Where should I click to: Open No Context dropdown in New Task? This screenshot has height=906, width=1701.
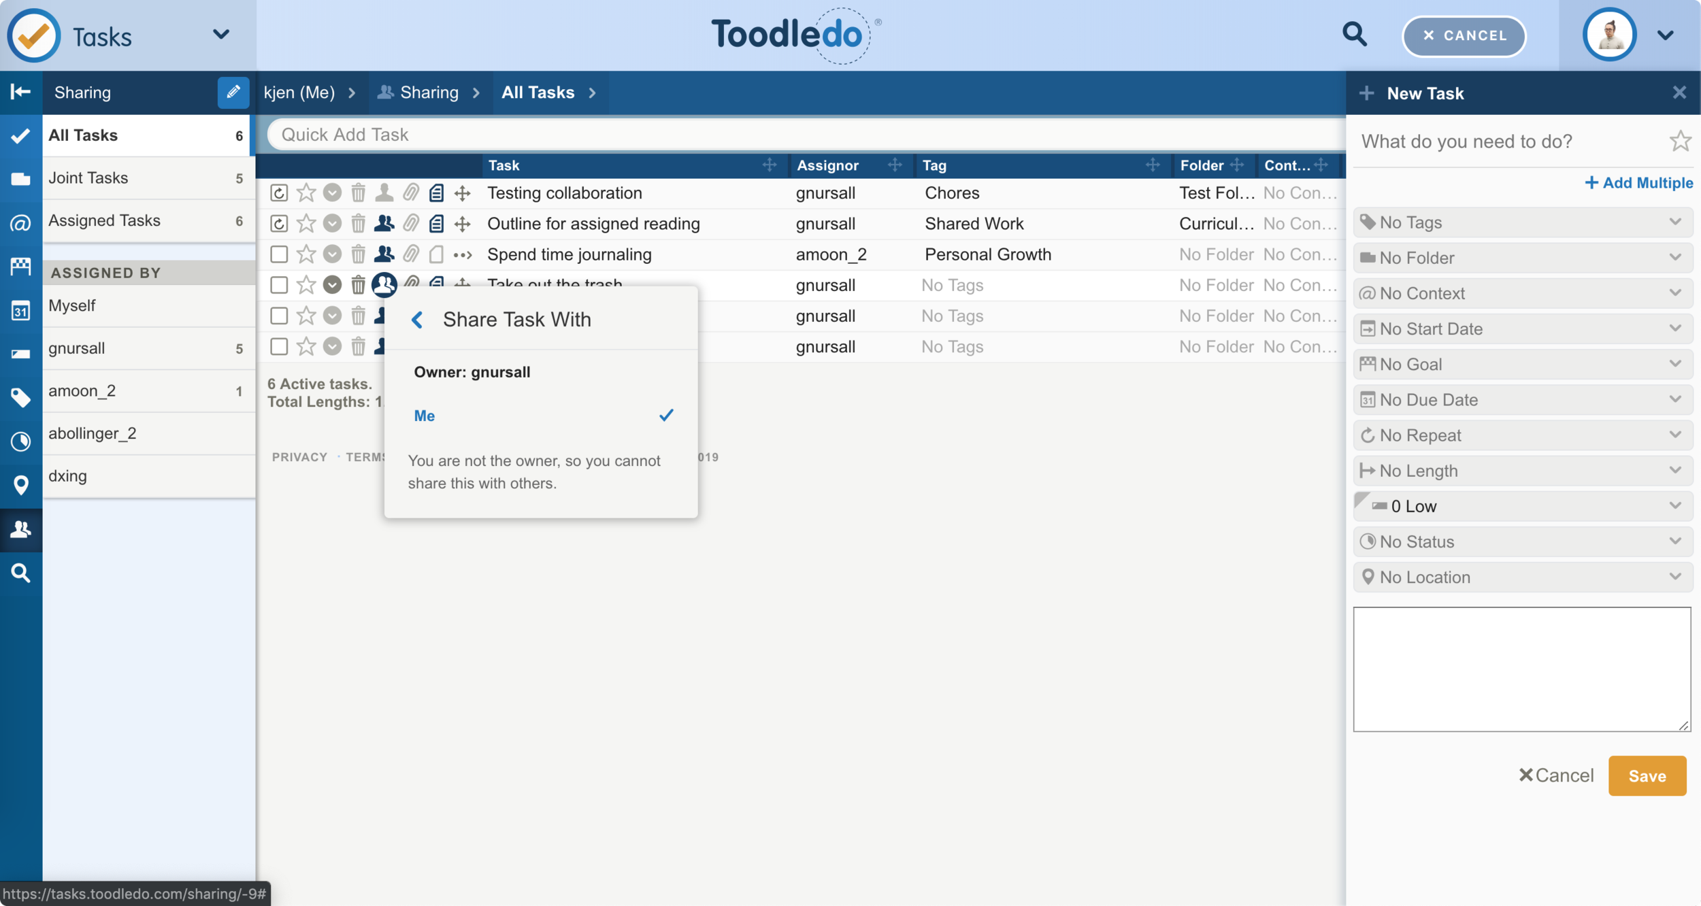click(x=1522, y=293)
